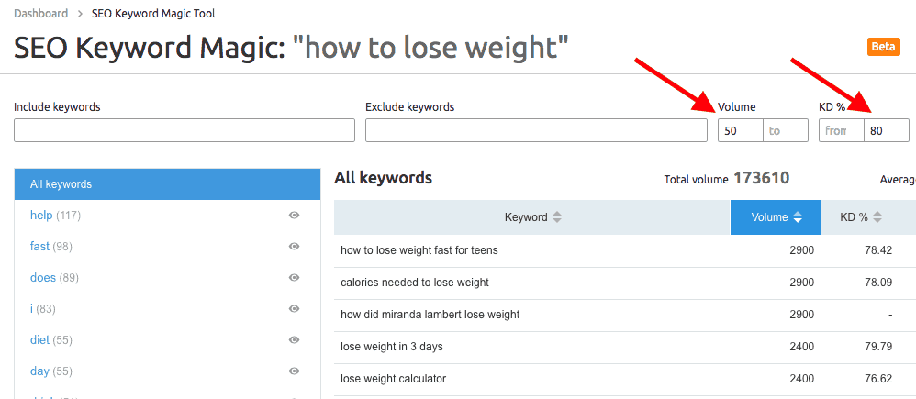The width and height of the screenshot is (916, 399).
Task: Click inside the Exclude keywords field
Action: pyautogui.click(x=536, y=131)
